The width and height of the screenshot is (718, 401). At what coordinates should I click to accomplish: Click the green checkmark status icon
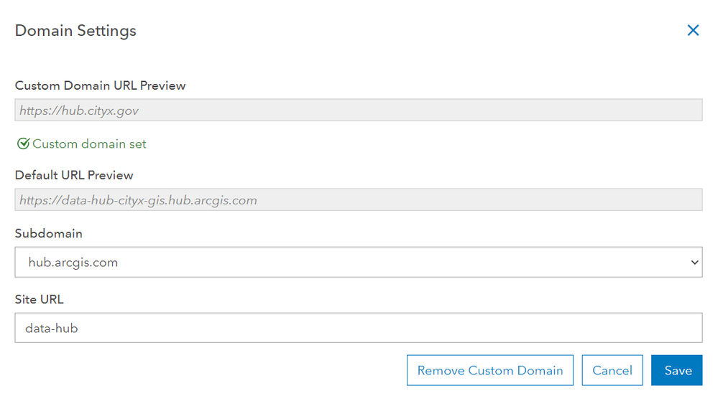pos(23,144)
